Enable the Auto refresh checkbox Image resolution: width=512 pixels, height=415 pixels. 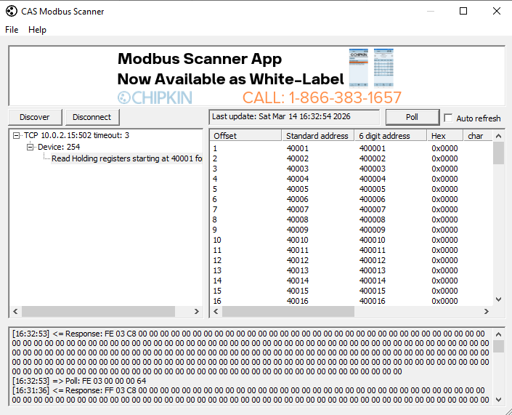pos(448,118)
